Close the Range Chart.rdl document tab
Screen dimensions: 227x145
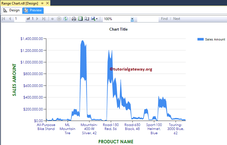47,3
